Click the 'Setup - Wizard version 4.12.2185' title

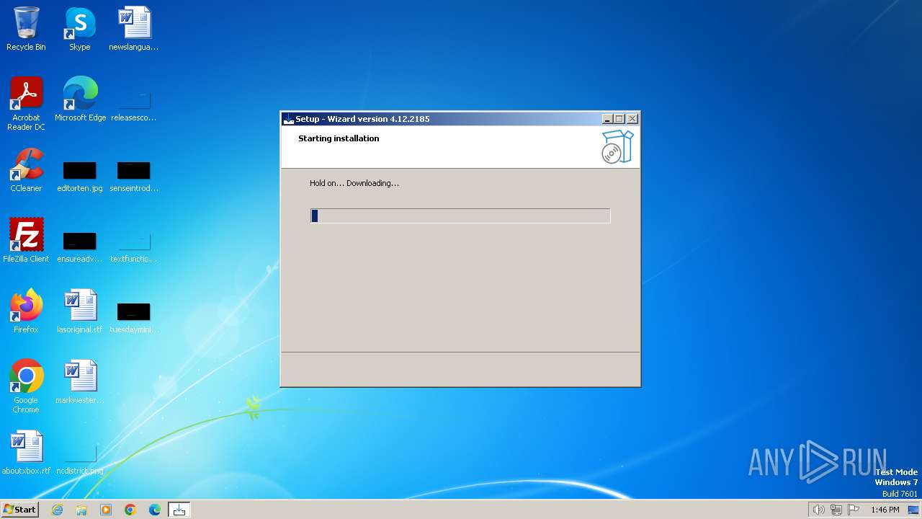click(362, 119)
